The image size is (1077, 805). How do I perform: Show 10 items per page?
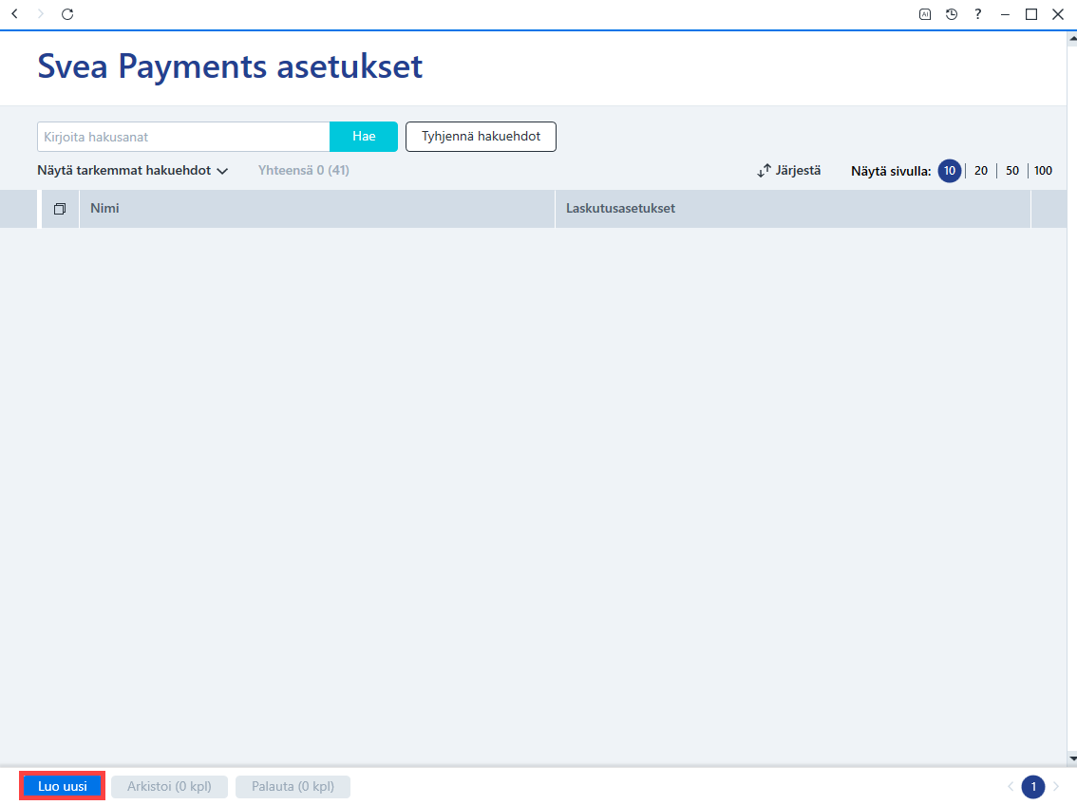tap(949, 171)
